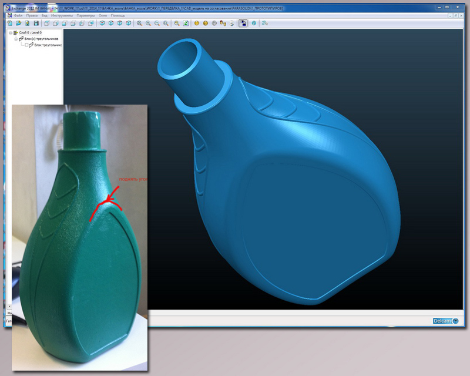Click the tree panel scrollbar left arrow
Screen dimensions: 470x376
[x=9, y=307]
